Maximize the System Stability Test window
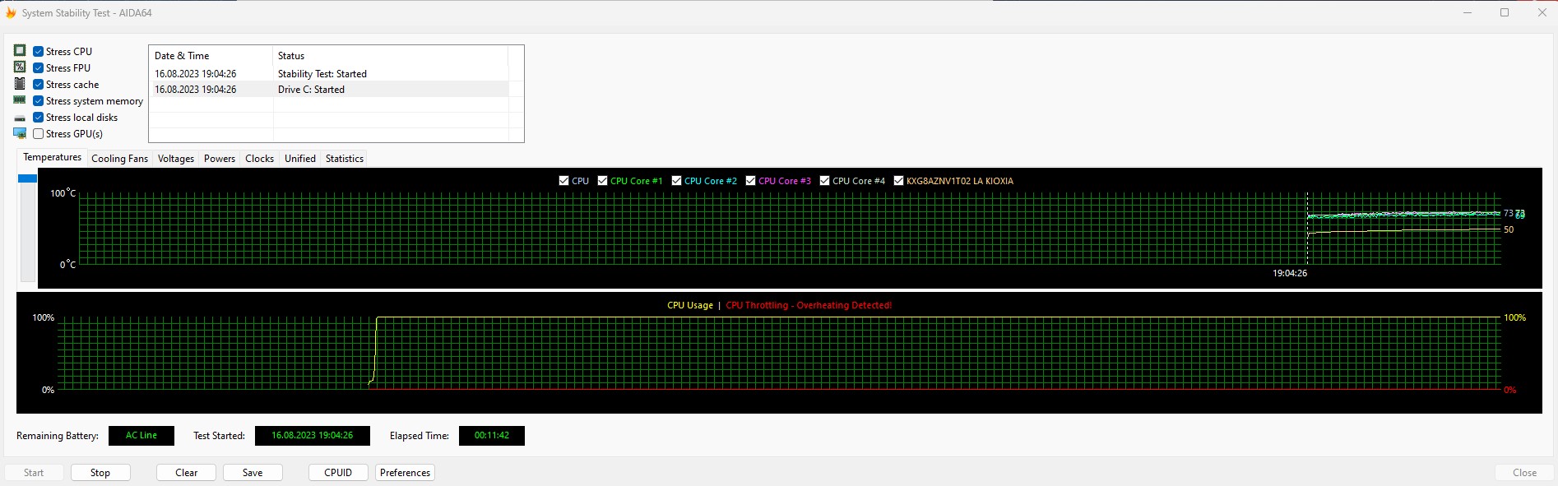This screenshot has width=1558, height=486. click(x=1505, y=12)
